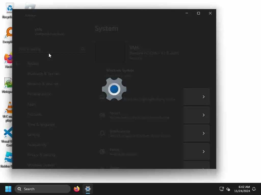Click the Settings gear taskbar icon
261x195 pixels.
coord(88,189)
